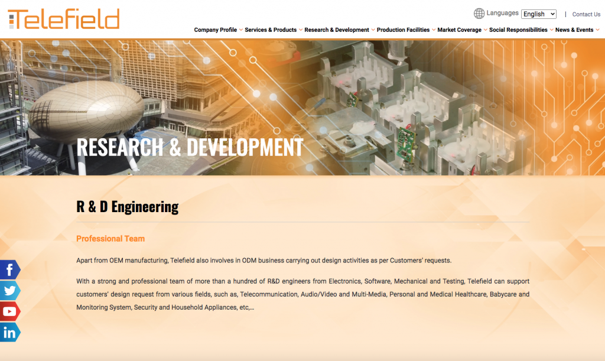This screenshot has width=605, height=361.
Task: Open the Twitter social link icon
Action: pos(10,291)
